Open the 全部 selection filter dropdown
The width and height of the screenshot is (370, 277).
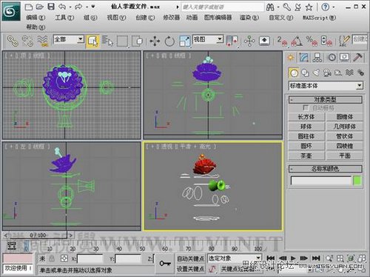[x=81, y=39]
